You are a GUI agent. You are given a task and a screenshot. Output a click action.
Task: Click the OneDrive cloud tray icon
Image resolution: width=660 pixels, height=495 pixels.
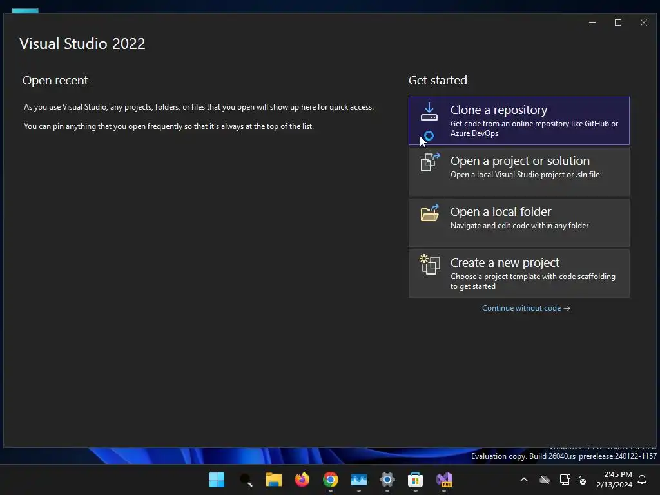(545, 480)
